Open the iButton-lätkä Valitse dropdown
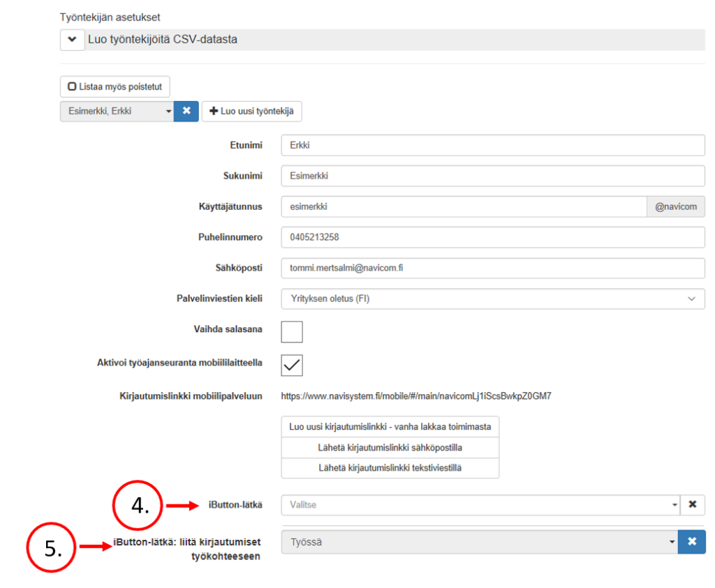 tap(480, 505)
